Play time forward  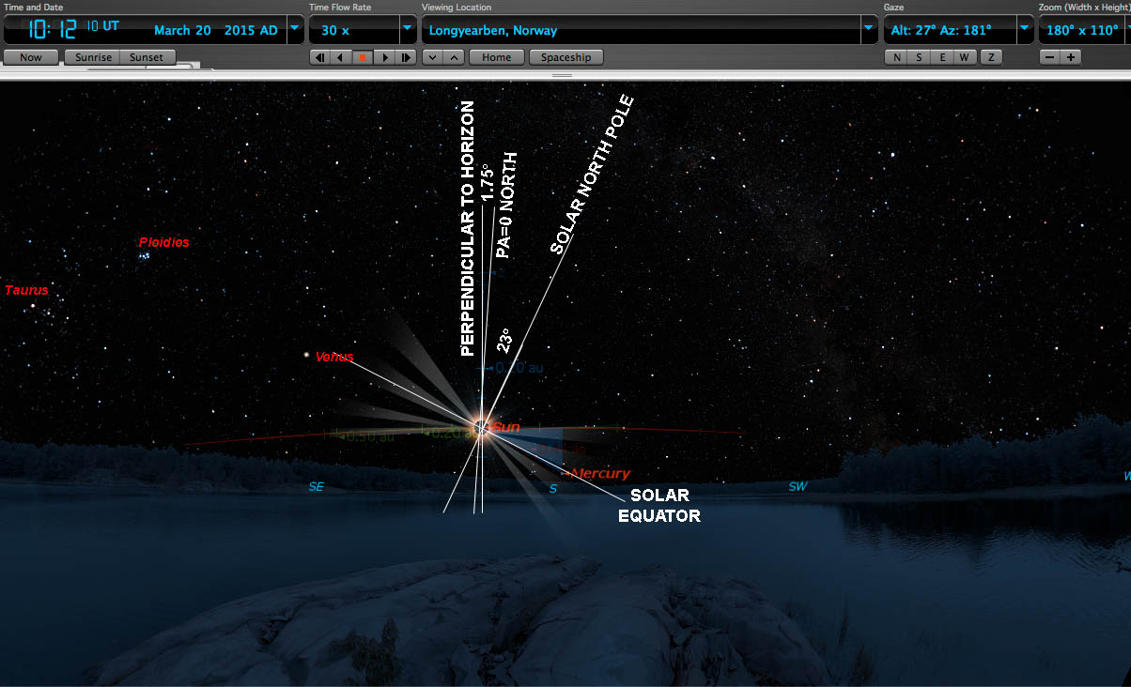pyautogui.click(x=384, y=57)
